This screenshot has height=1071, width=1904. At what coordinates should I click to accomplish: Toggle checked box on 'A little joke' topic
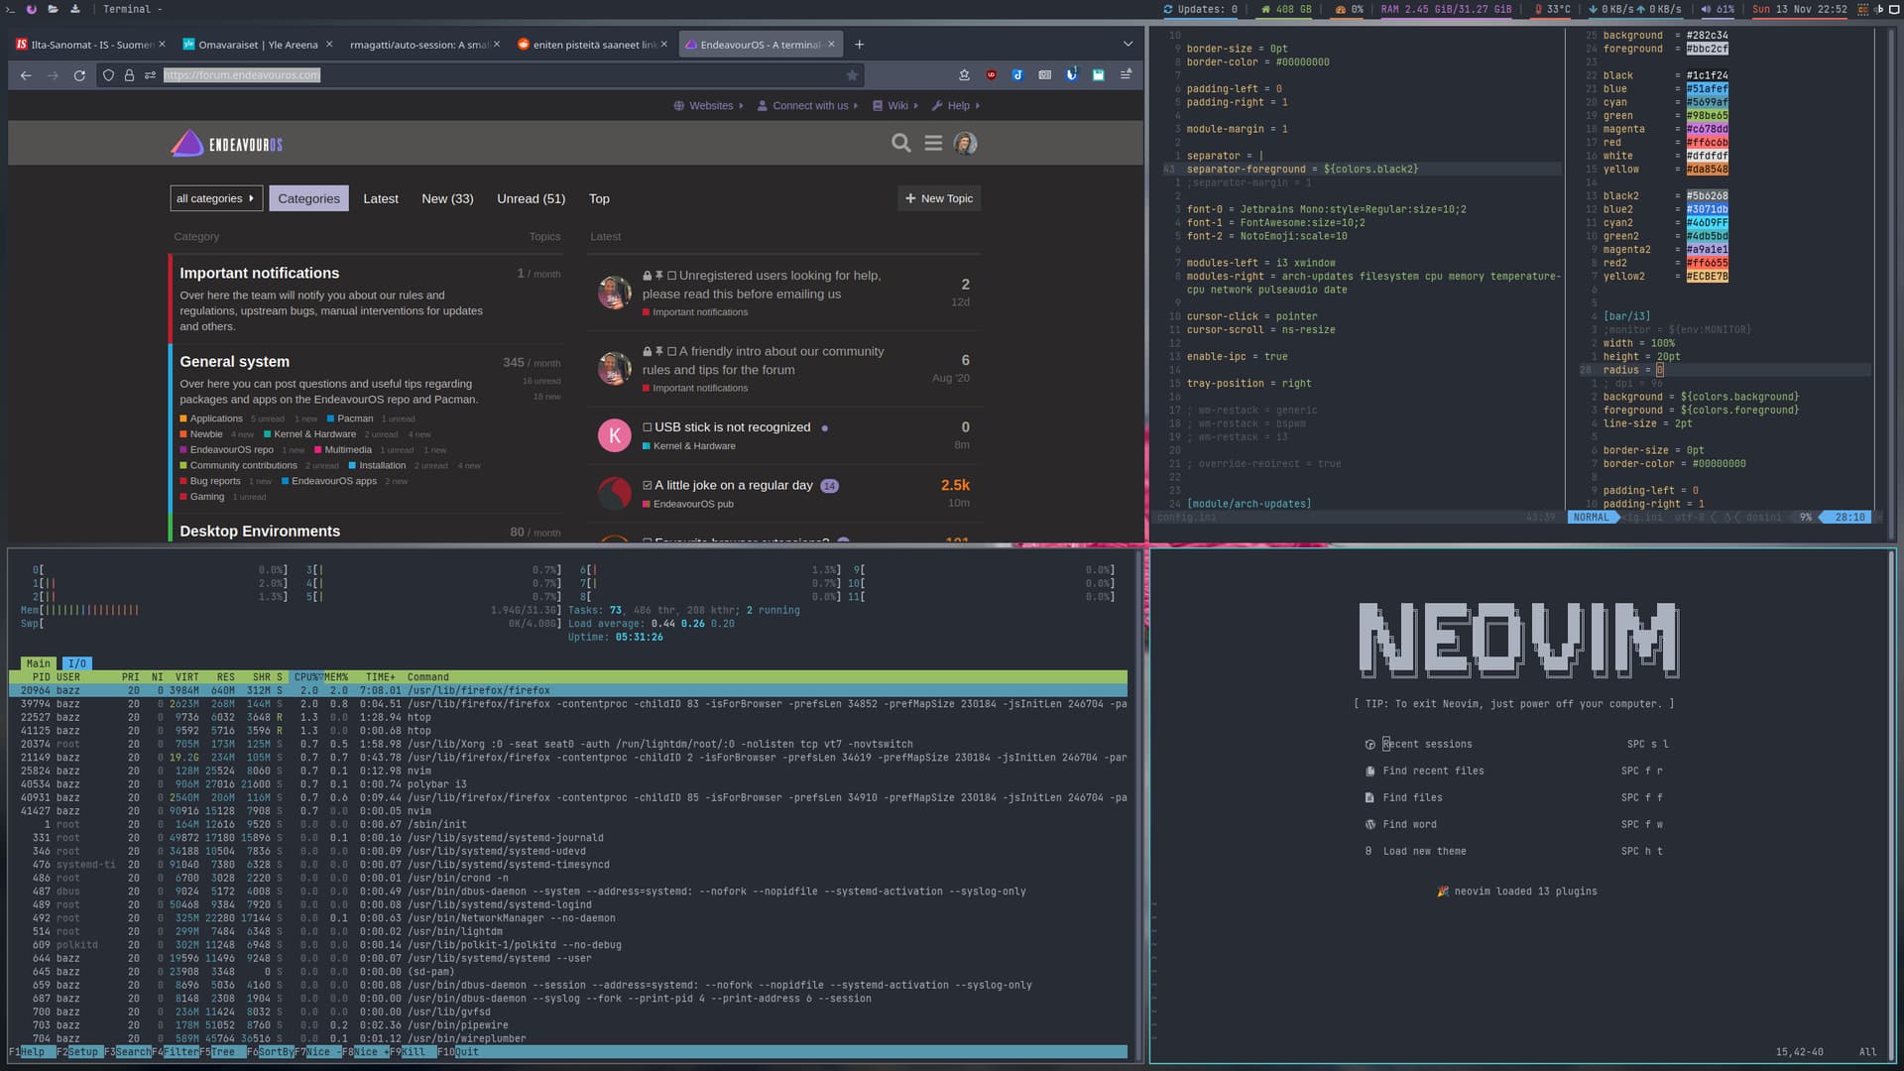click(648, 486)
